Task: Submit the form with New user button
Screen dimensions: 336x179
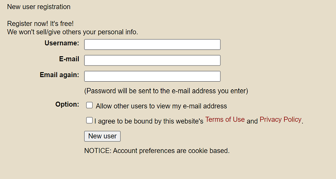Action: (103, 136)
